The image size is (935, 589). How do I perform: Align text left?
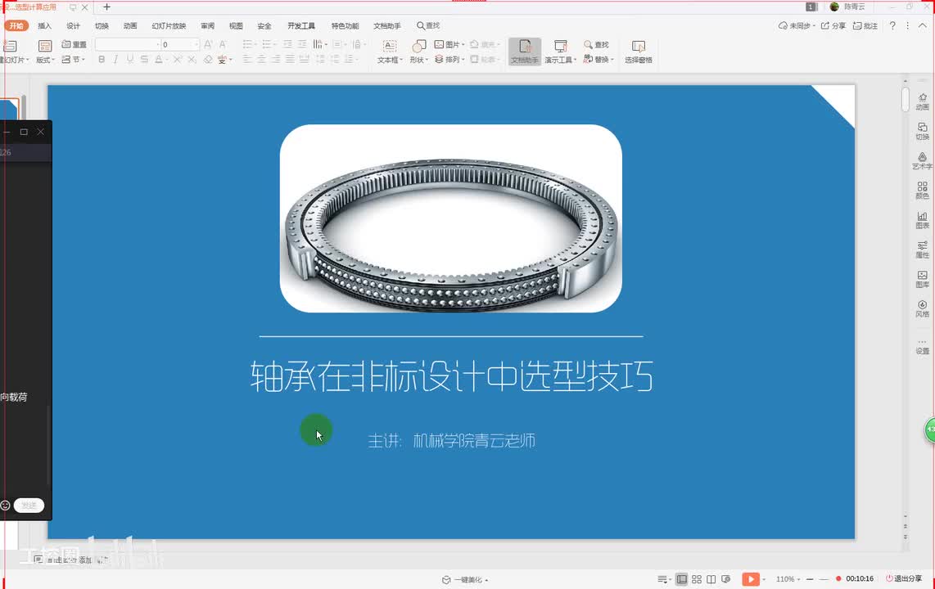point(247,60)
